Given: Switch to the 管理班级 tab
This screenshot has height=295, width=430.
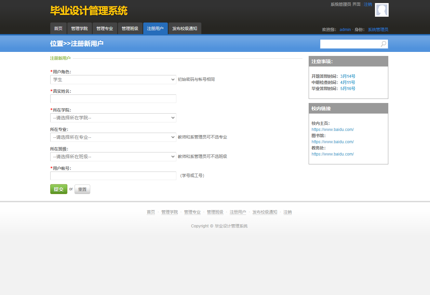Looking at the screenshot, I should click(x=130, y=28).
